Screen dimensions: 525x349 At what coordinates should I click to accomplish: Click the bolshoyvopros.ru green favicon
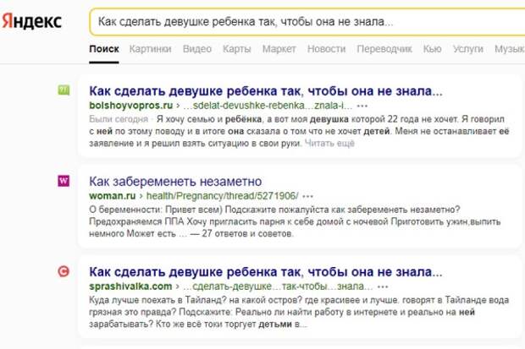(x=64, y=90)
